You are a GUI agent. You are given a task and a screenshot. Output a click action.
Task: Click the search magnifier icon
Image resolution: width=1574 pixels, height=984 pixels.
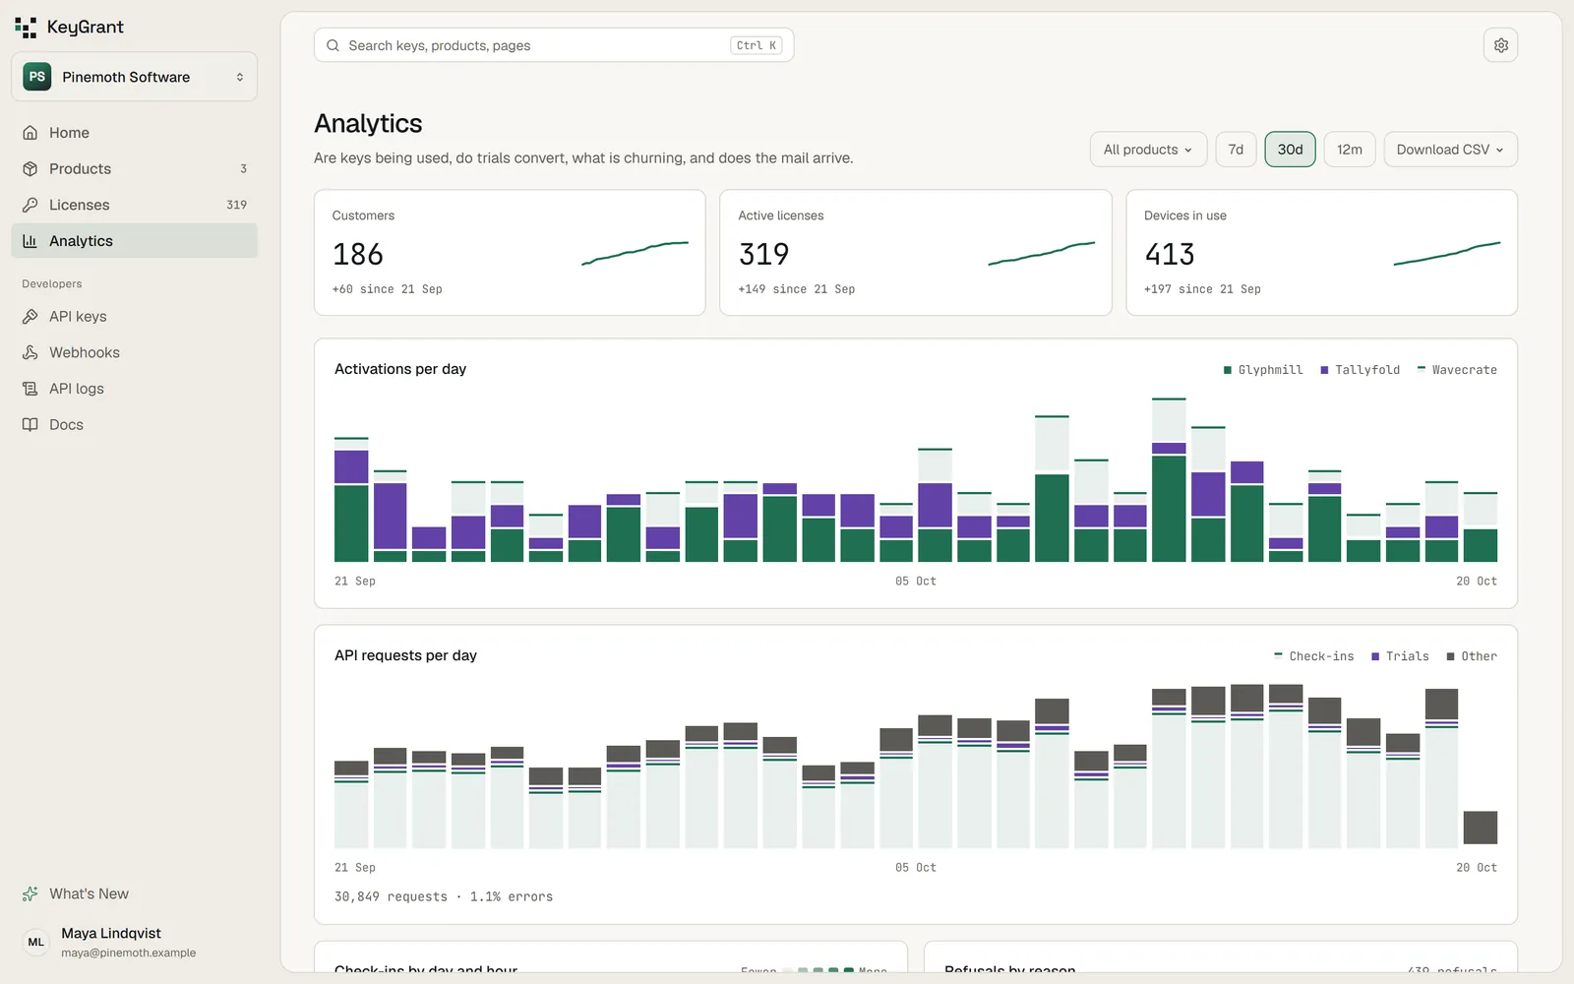[333, 45]
